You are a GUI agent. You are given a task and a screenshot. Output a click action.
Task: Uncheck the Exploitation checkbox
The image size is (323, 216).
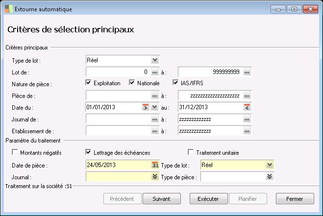tap(88, 83)
